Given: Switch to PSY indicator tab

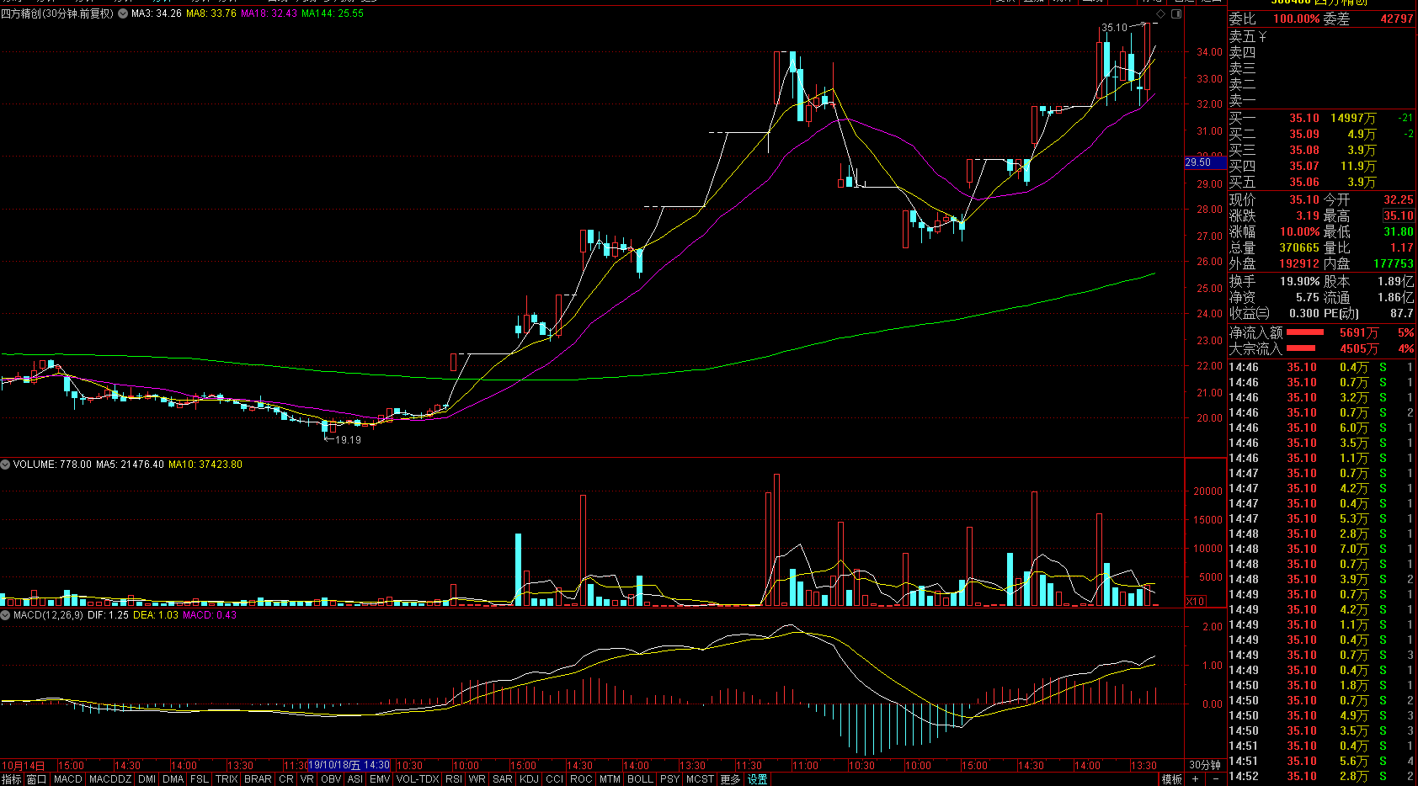Looking at the screenshot, I should pyautogui.click(x=669, y=779).
